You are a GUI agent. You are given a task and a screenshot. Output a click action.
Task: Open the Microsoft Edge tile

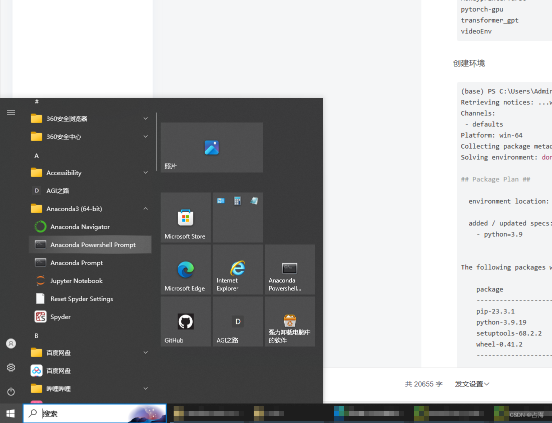(186, 269)
